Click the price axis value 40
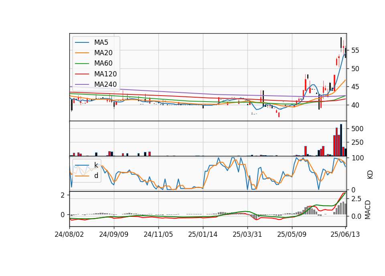This screenshot has height=276, width=385. [x=355, y=105]
